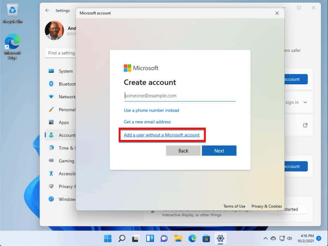Screen dimensions: 328x246
Task: Open Gaming category label in Settings
Action: click(67, 161)
